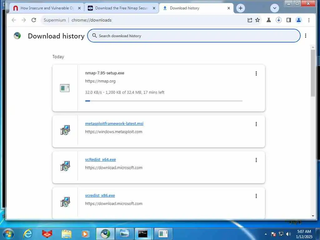The width and height of the screenshot is (320, 240).
Task: Click the nmap-7.95-setup.exe file icon
Action: coord(65,88)
